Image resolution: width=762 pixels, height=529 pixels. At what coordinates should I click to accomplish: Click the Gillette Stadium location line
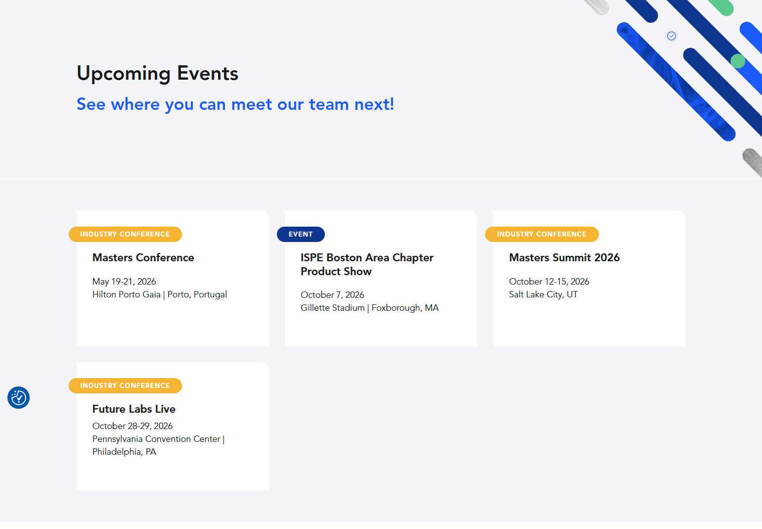tap(369, 307)
